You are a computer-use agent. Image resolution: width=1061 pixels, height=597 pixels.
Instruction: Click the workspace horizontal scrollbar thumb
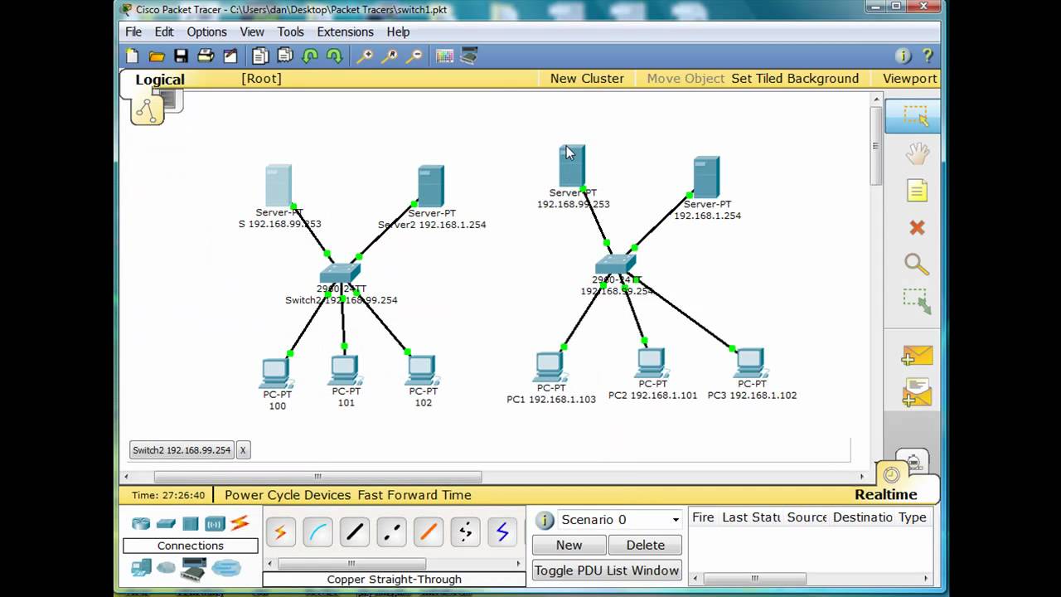click(317, 477)
